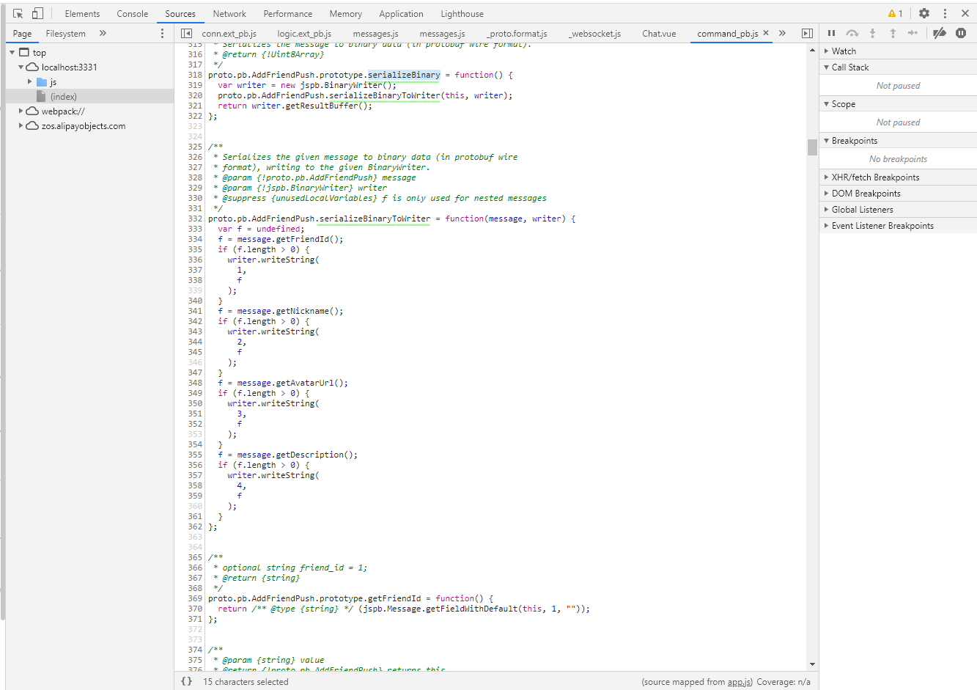Click the step icon in debugger
The image size is (977, 690).
tap(913, 33)
